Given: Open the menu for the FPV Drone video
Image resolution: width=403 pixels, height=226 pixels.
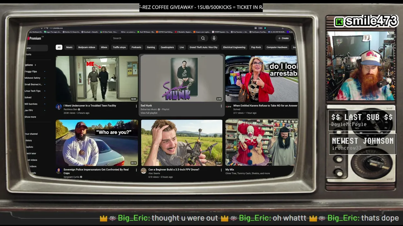Looking at the screenshot, I should [x=221, y=170].
